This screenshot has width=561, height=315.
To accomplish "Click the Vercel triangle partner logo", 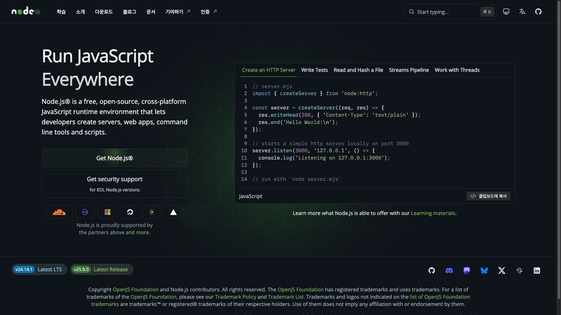I will click(173, 212).
